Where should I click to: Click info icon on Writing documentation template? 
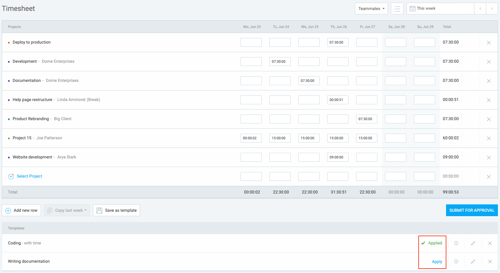point(456,261)
